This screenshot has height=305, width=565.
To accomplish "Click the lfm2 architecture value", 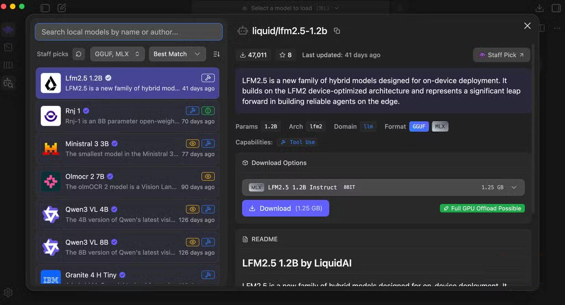I will 316,126.
